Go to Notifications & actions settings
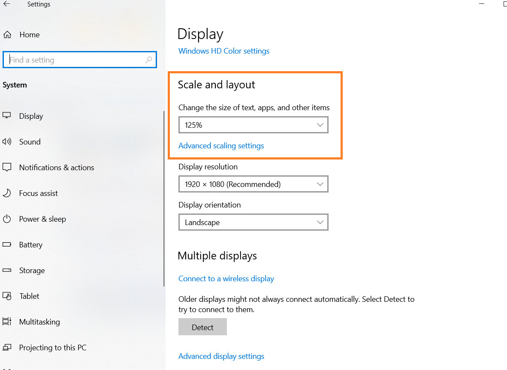 coord(56,168)
